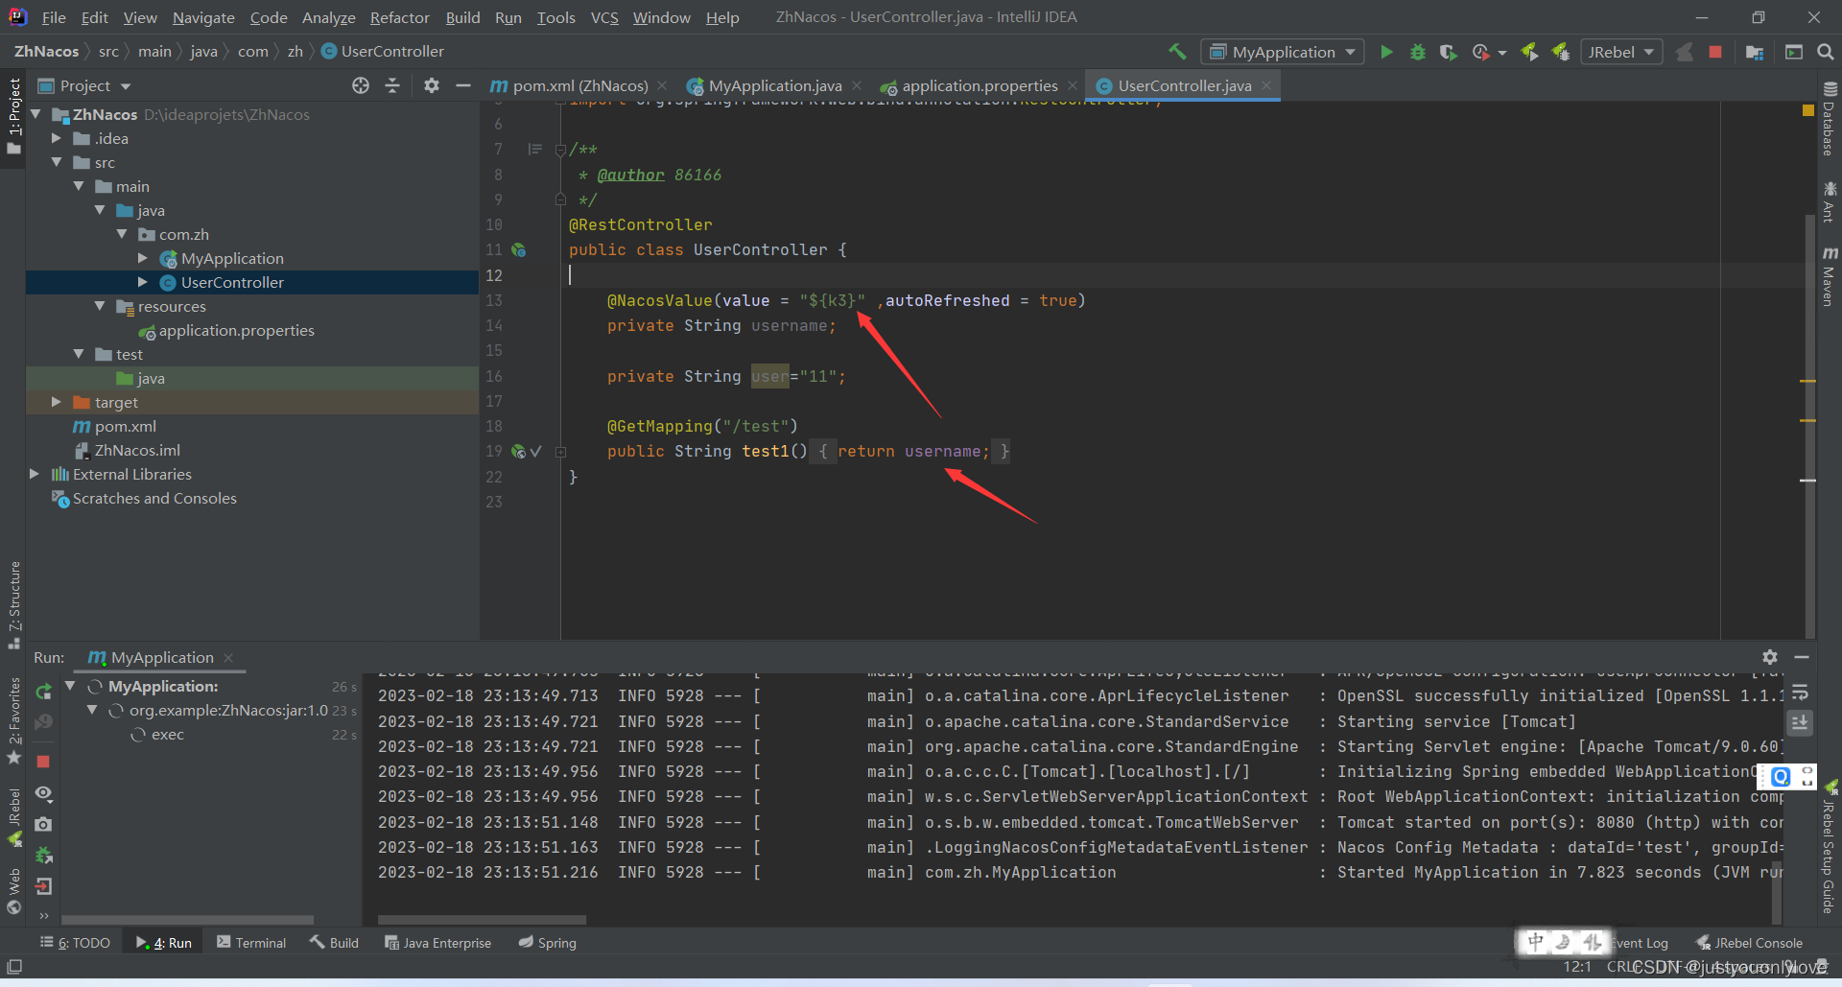Viewport: 1842px width, 987px height.
Task: Debug with JRebel rocket-bug icon
Action: (1561, 52)
